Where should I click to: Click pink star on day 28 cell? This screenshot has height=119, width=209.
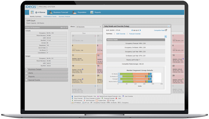pos(95,36)
